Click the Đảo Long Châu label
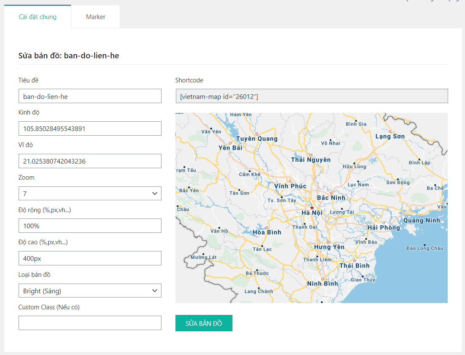Viewport: 465px width, 355px height. tap(425, 248)
